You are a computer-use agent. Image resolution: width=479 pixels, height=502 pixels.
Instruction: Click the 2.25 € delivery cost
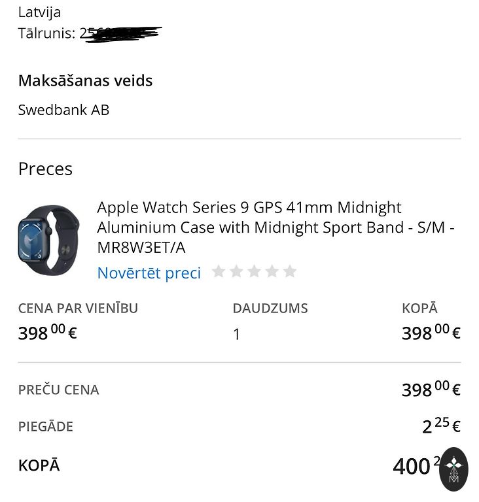441,426
